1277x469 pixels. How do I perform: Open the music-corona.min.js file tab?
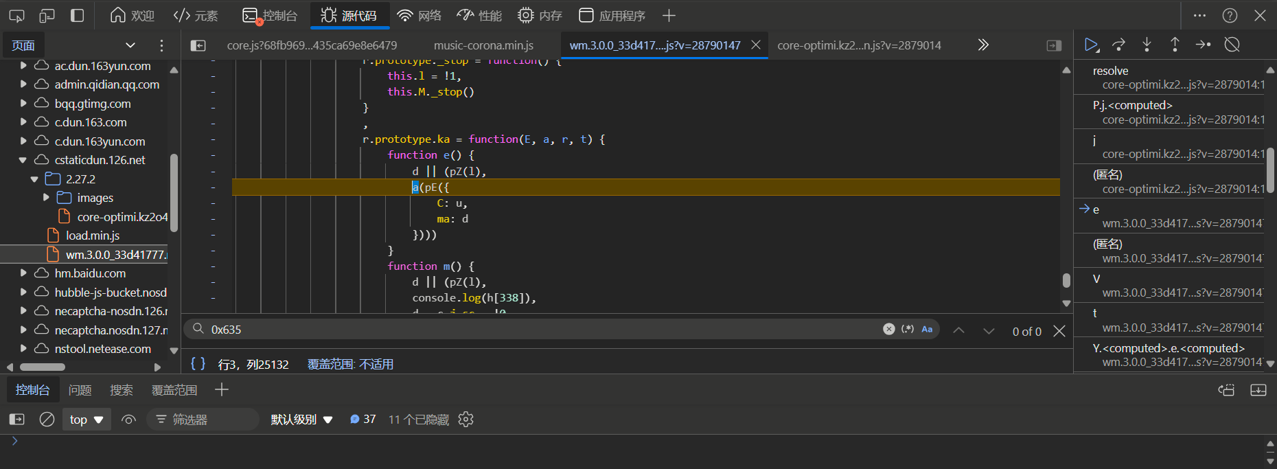click(483, 45)
